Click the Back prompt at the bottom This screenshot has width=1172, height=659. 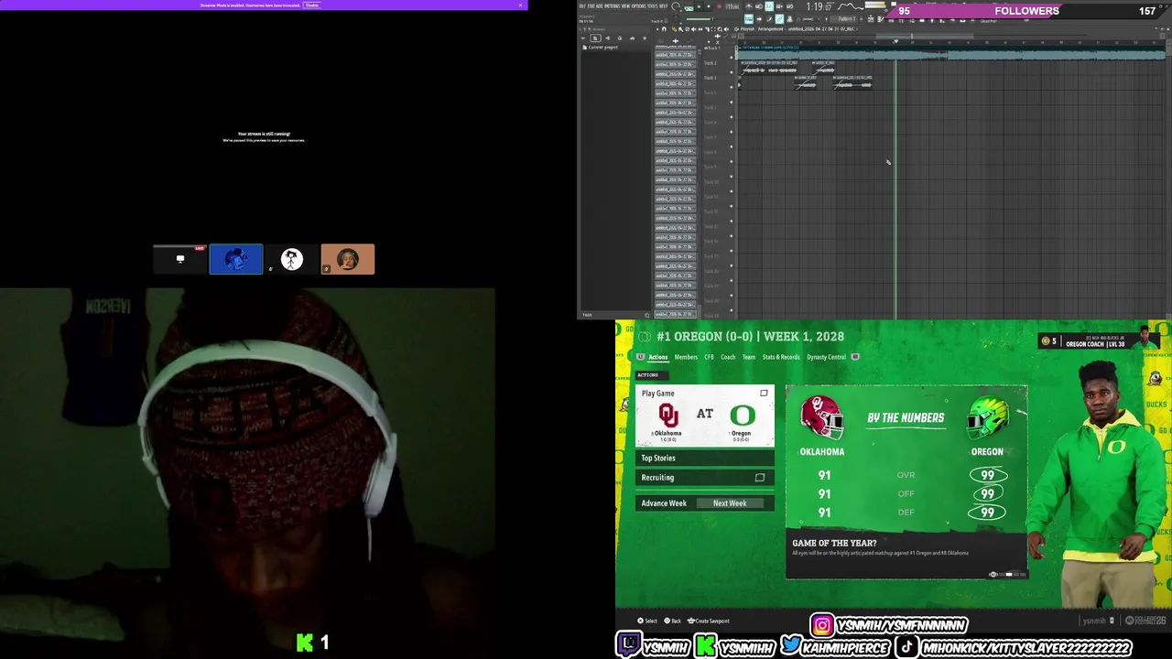(x=673, y=621)
